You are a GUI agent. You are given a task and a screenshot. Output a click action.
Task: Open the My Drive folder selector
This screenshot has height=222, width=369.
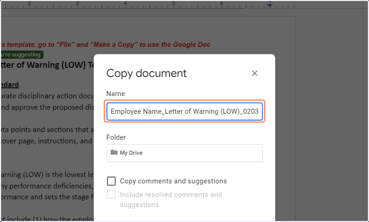(x=184, y=153)
